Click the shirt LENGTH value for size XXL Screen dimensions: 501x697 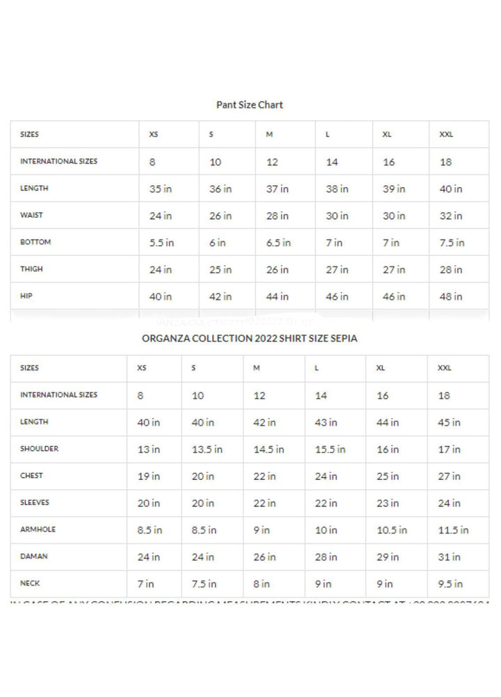(449, 422)
